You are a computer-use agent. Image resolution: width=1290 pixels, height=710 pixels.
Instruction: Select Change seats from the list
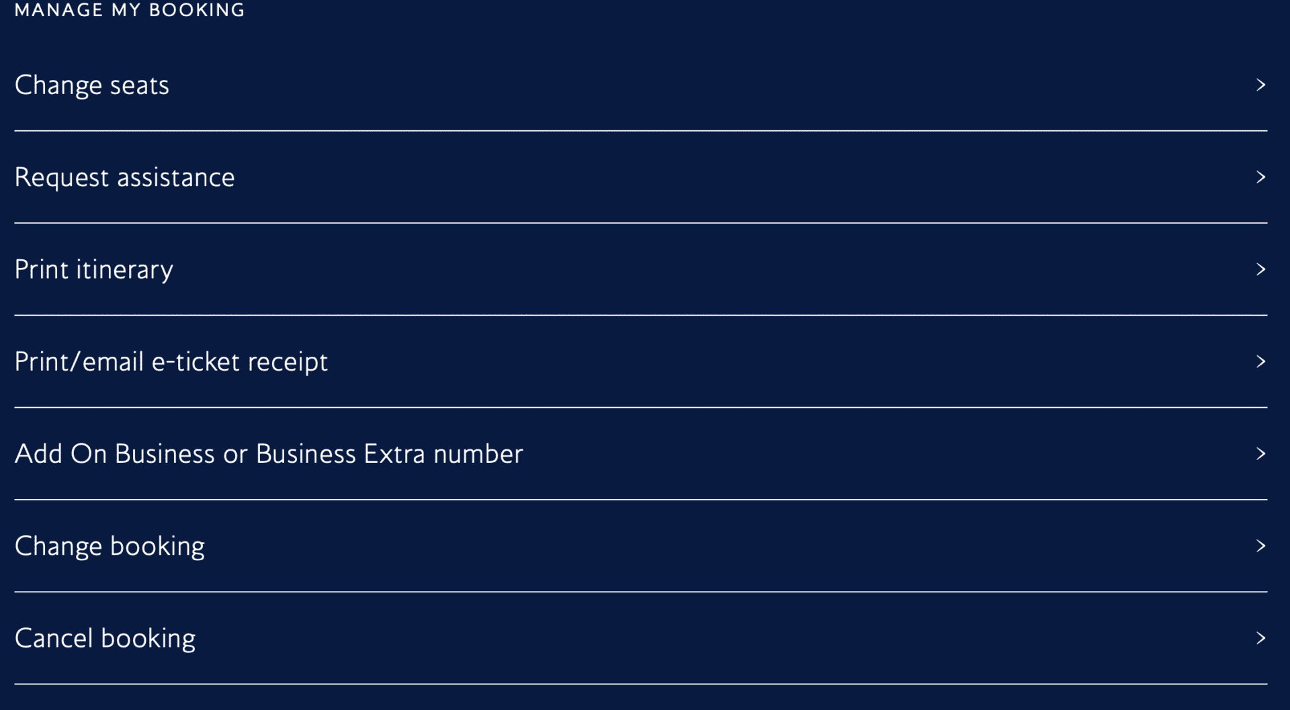click(92, 85)
